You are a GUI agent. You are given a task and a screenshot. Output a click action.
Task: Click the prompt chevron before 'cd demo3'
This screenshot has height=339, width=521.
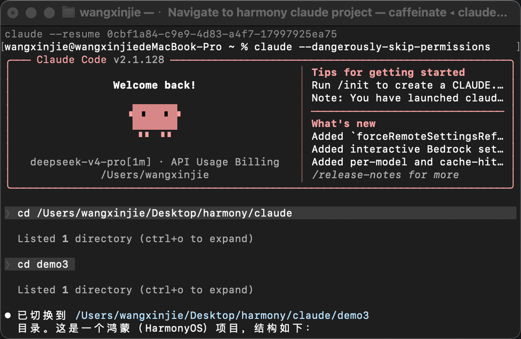pos(8,264)
